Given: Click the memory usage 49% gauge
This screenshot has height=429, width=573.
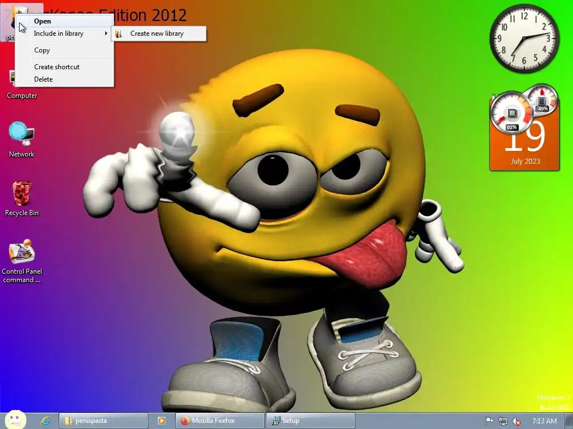Looking at the screenshot, I should 542,99.
